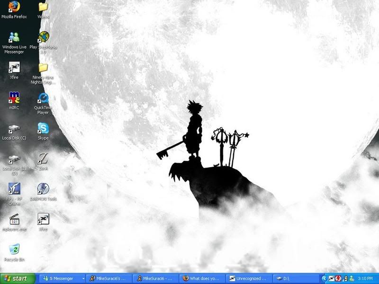
Task: Click the red DAEMON Tools tray icon
Action: click(338, 279)
